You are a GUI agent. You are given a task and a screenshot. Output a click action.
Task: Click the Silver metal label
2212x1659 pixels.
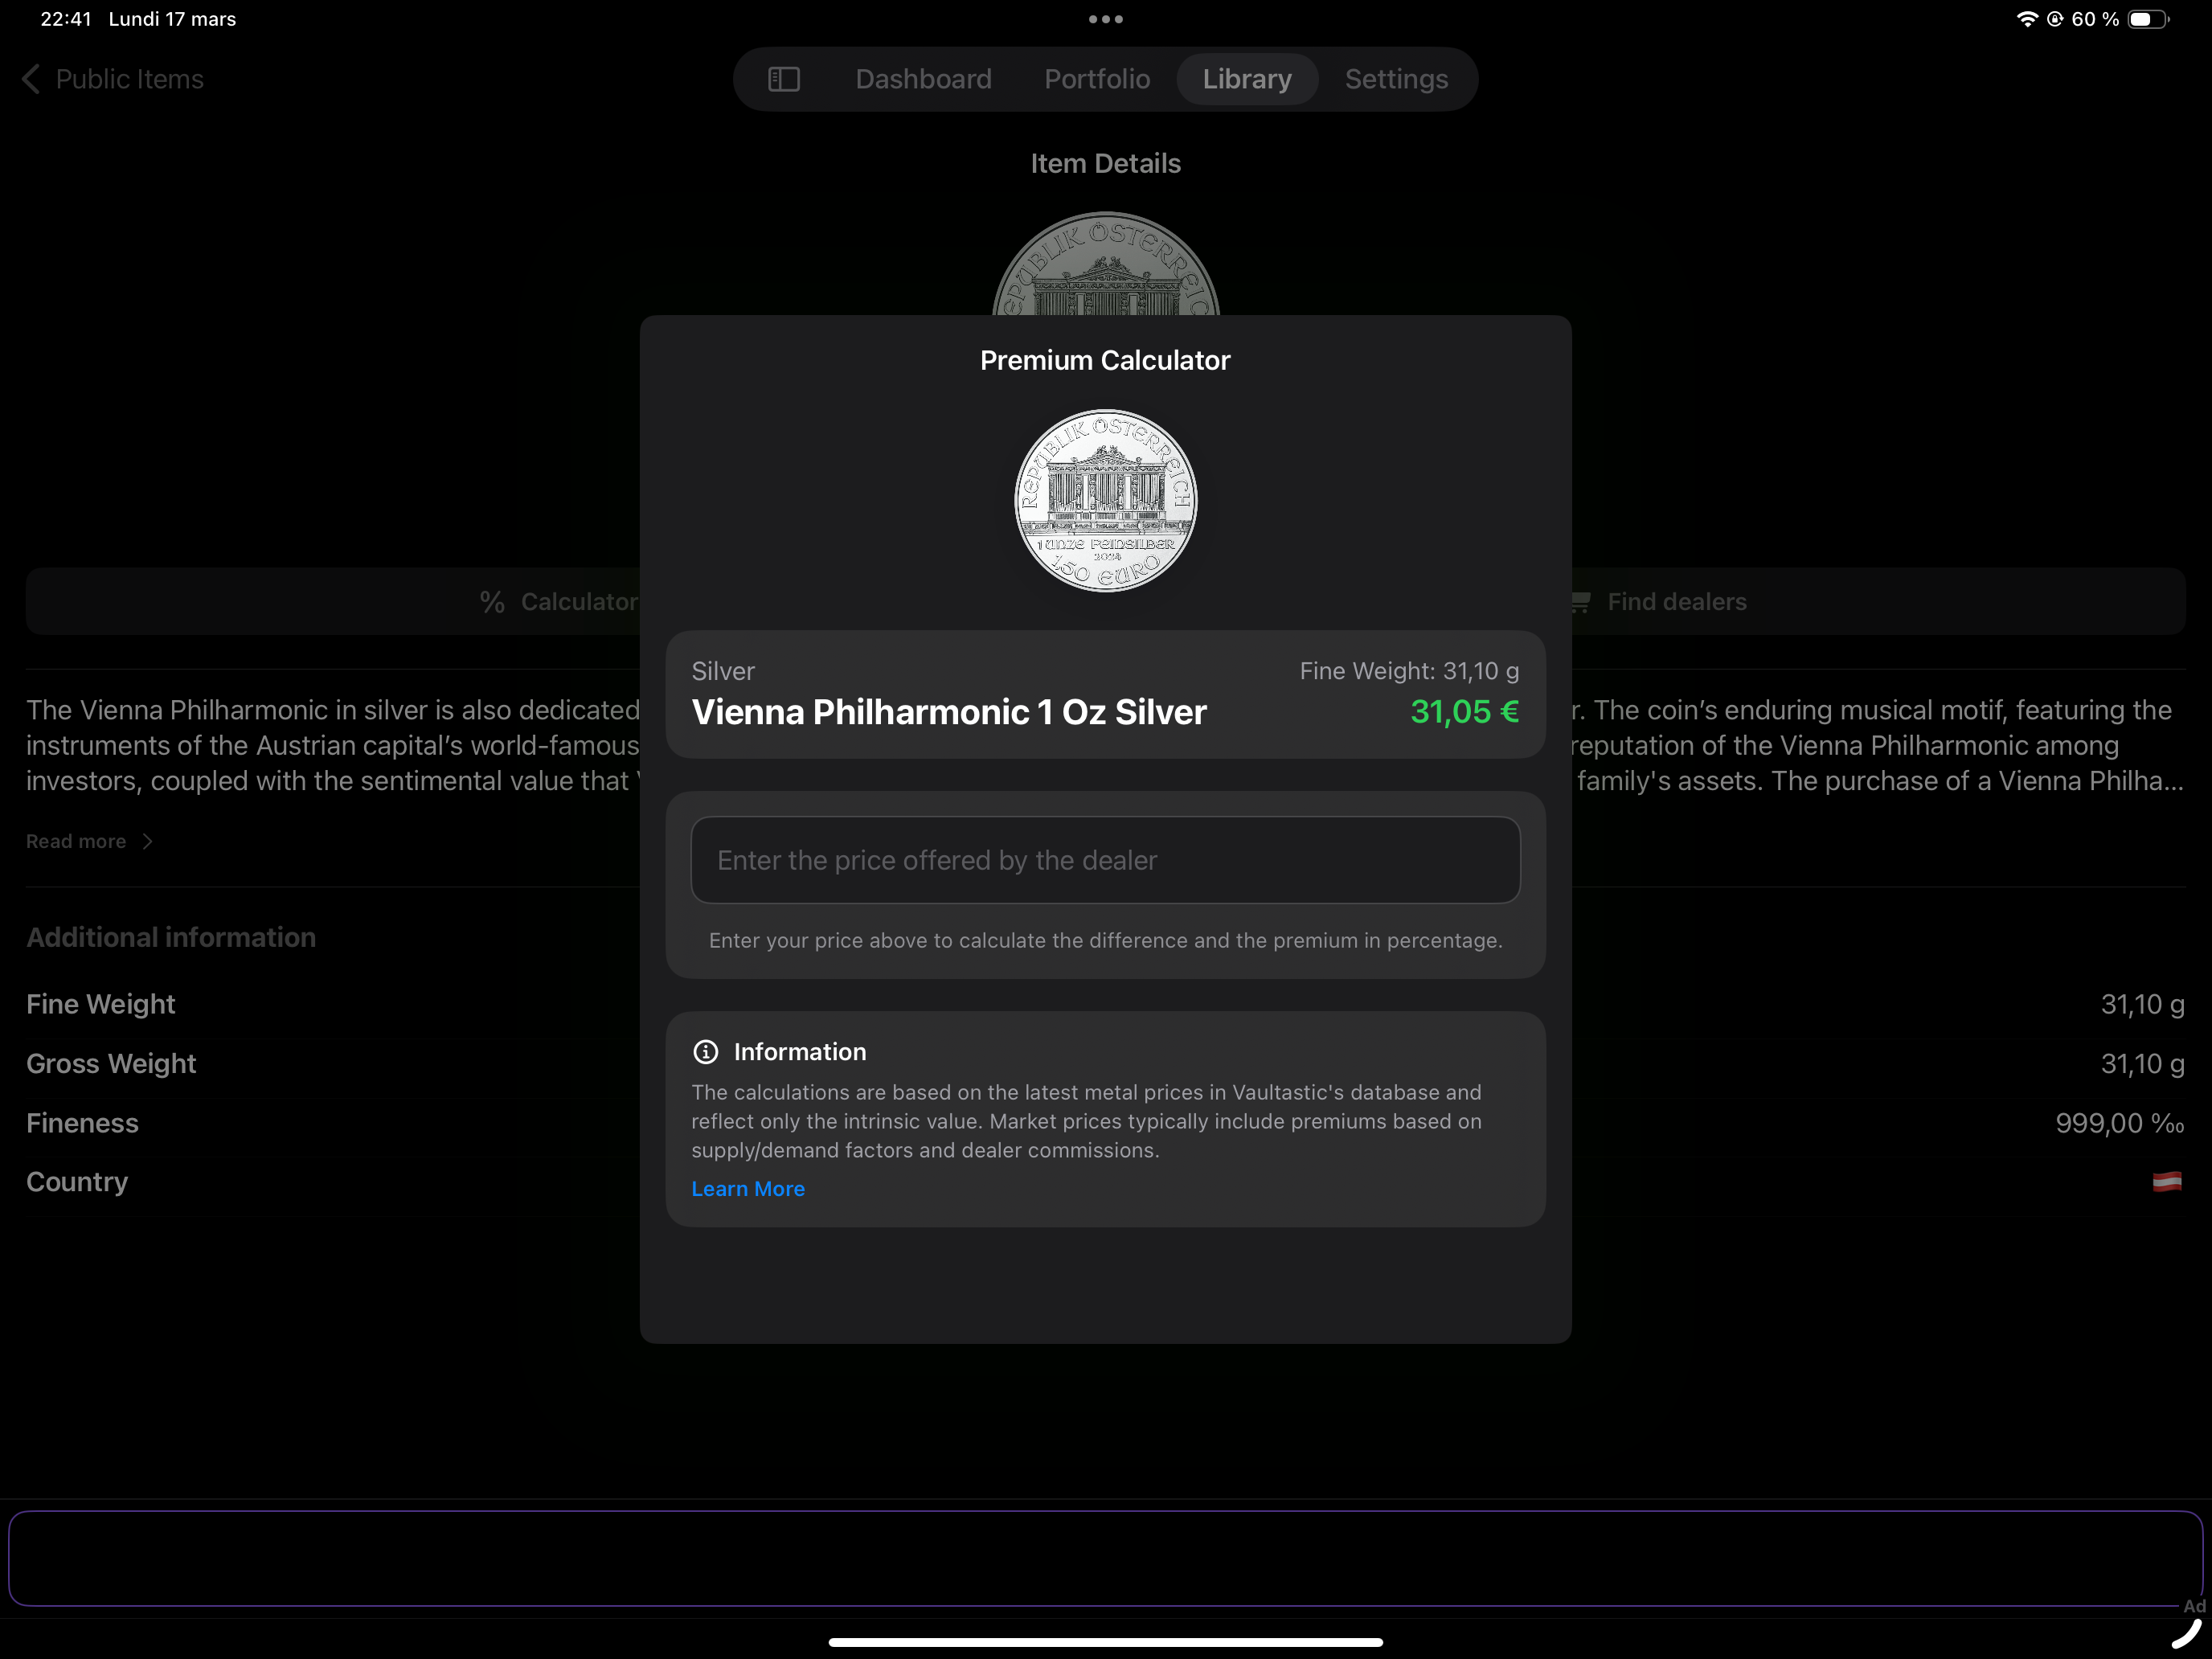click(723, 671)
